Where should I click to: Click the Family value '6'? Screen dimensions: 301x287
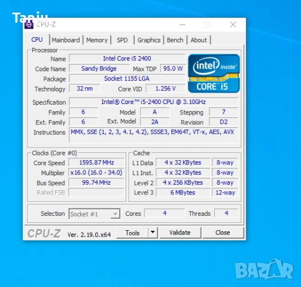[x=83, y=112]
